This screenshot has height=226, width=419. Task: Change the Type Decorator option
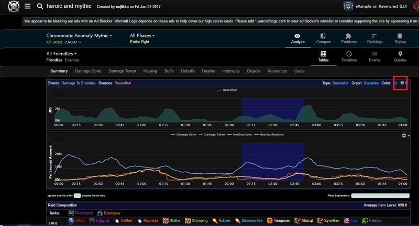click(340, 83)
